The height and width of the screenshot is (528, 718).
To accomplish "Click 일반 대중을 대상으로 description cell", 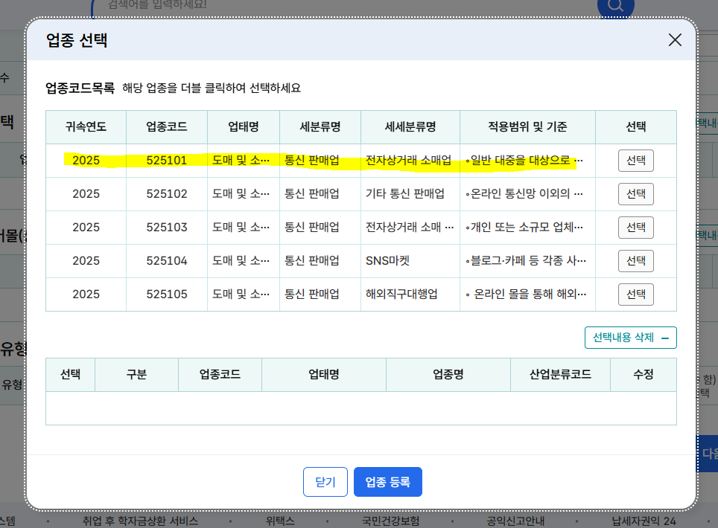I will pos(527,161).
